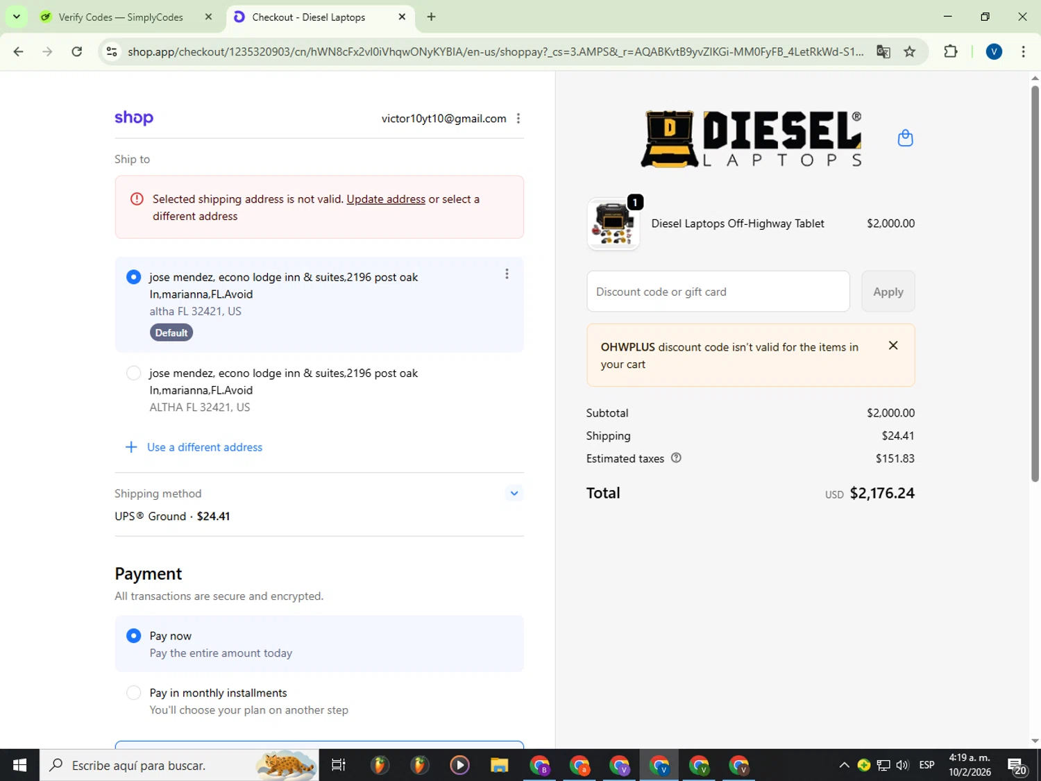Image resolution: width=1041 pixels, height=781 pixels.
Task: Go back to the previous page
Action: (19, 52)
